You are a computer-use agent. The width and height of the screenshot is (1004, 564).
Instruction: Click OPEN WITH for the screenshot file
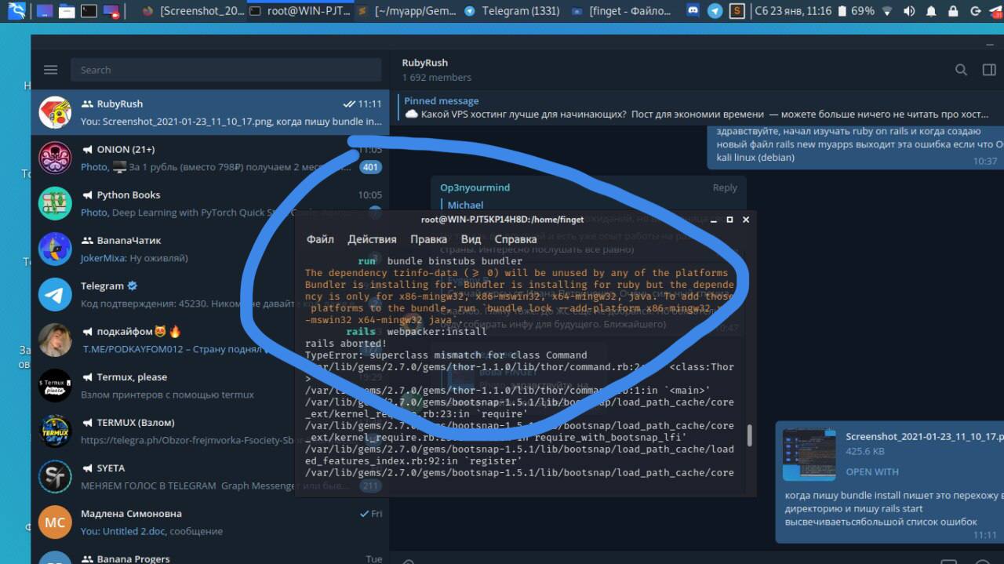[872, 471]
